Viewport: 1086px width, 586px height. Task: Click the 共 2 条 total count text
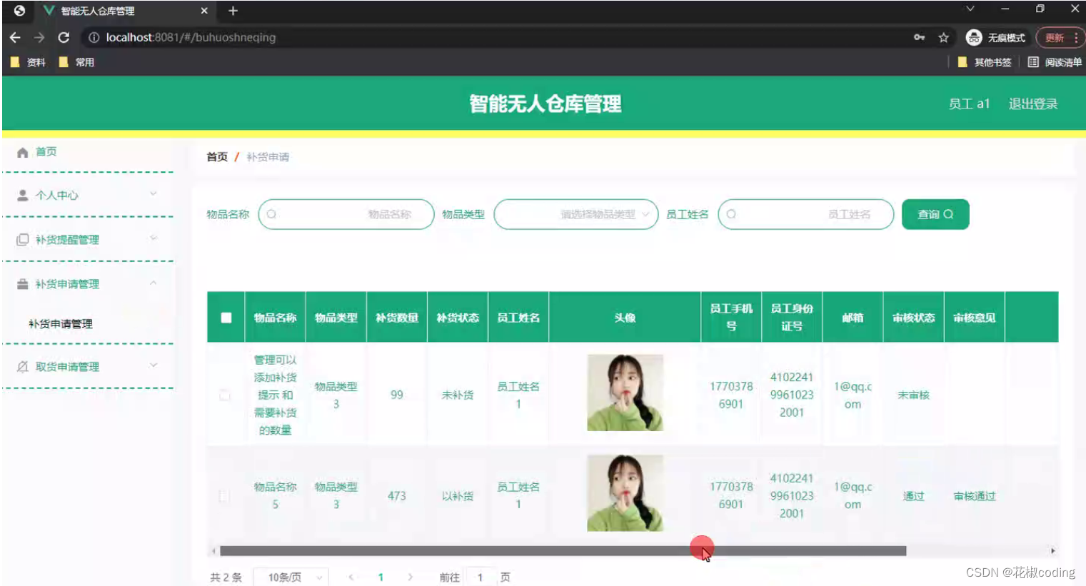pyautogui.click(x=226, y=577)
